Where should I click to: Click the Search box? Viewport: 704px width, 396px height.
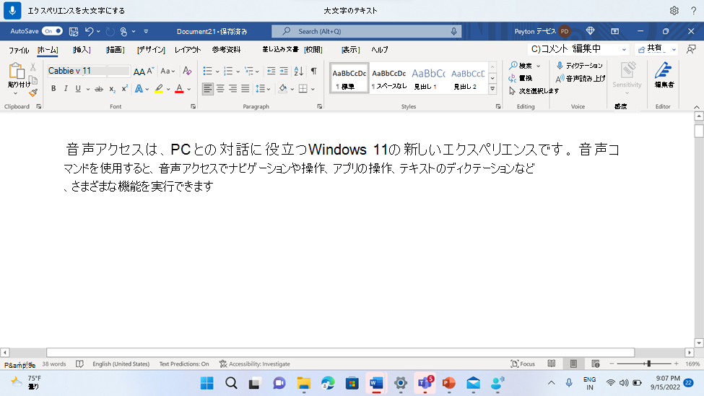(x=367, y=31)
